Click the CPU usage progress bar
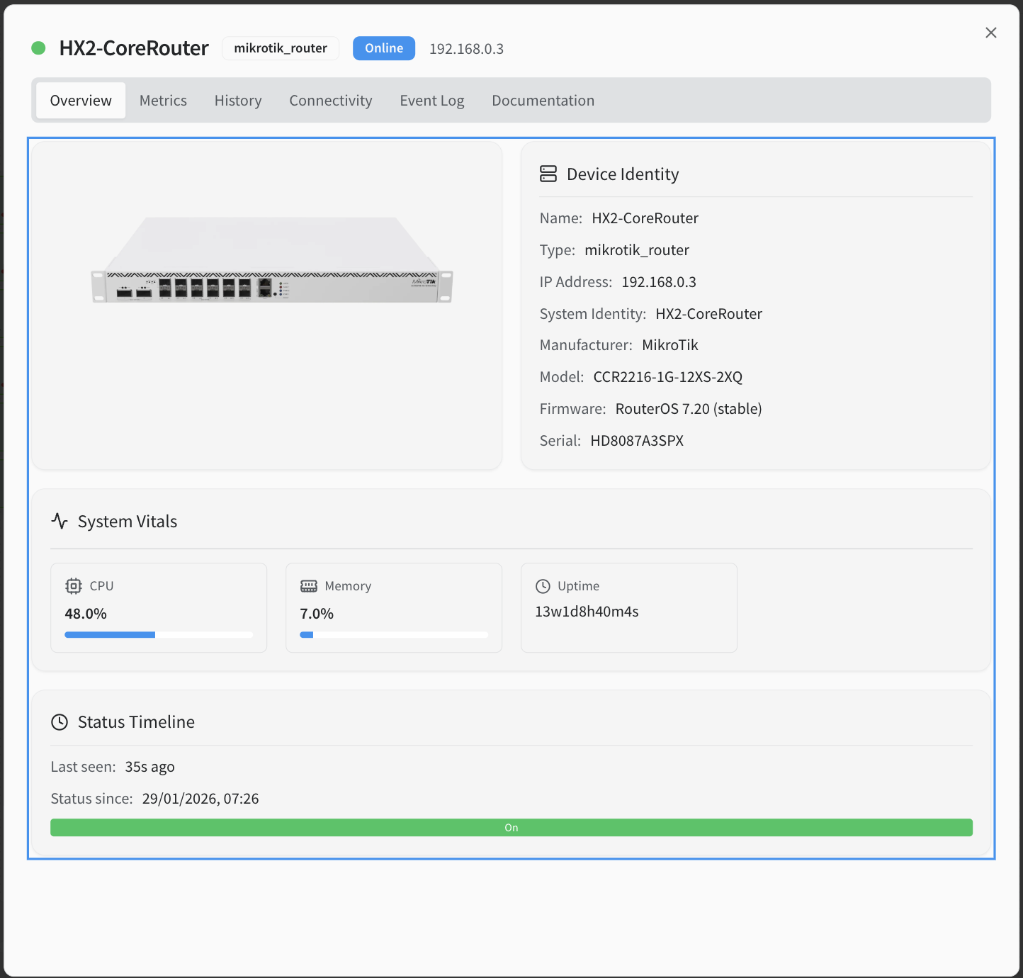The height and width of the screenshot is (978, 1023). [159, 635]
